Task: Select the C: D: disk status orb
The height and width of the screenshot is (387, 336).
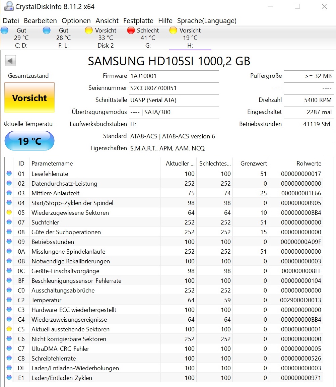Action: pos(5,30)
